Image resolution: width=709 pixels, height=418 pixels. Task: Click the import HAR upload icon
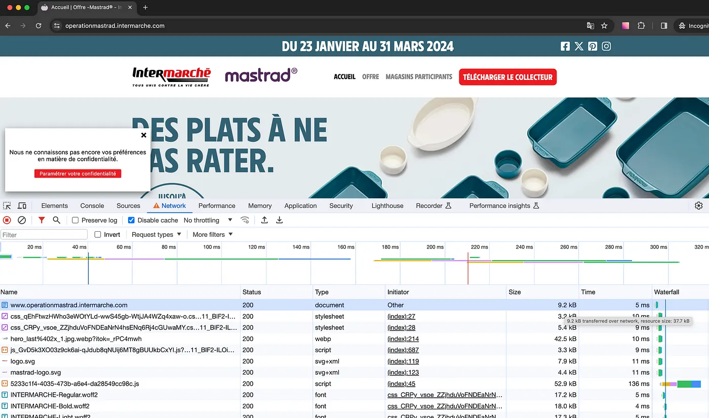click(264, 220)
